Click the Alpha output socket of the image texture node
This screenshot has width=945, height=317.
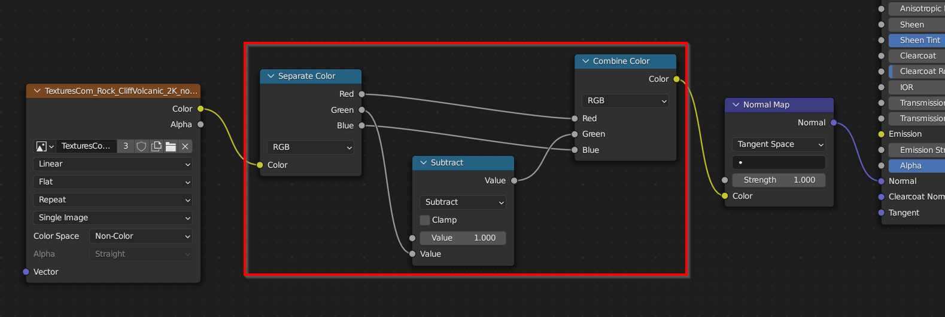pyautogui.click(x=200, y=124)
